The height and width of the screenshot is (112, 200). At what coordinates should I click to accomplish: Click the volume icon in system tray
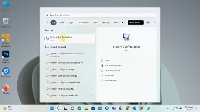pyautogui.click(x=177, y=108)
